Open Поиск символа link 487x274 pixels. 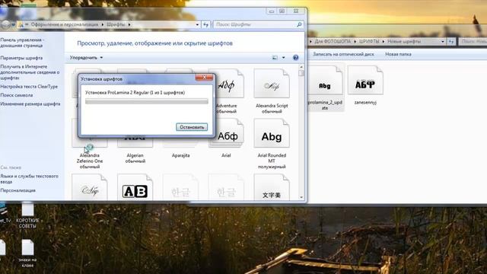pos(17,95)
